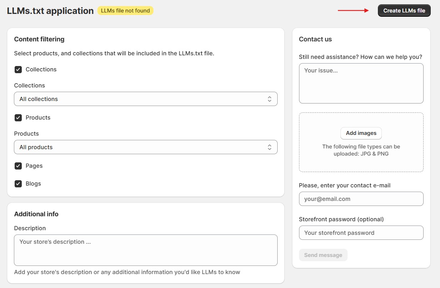
Task: Toggle the Blogs checkbox
Action: point(18,184)
